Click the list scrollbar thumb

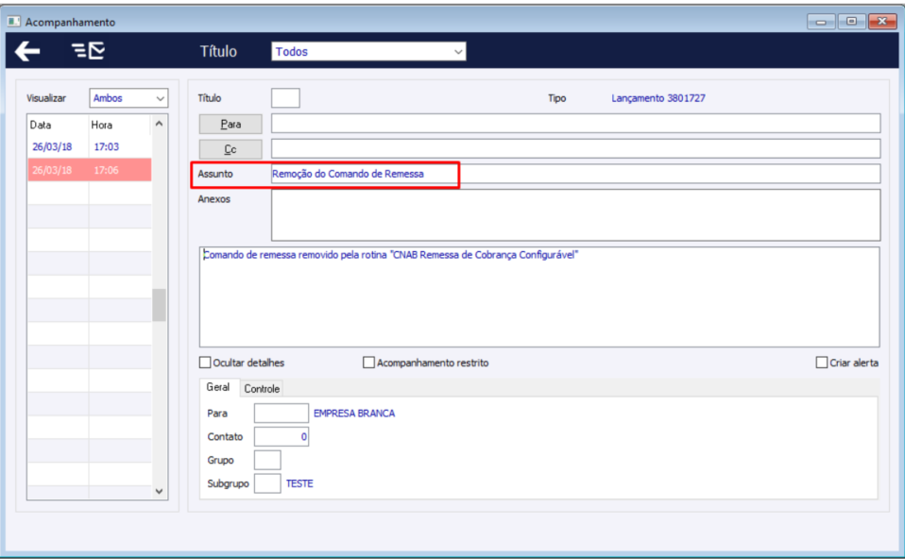click(x=160, y=305)
